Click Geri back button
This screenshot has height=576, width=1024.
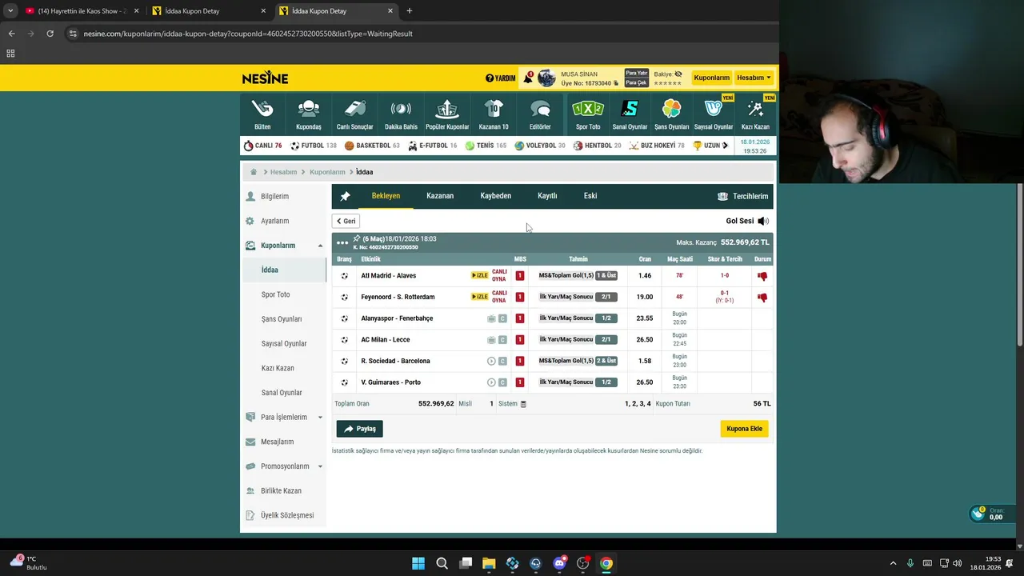pos(346,221)
